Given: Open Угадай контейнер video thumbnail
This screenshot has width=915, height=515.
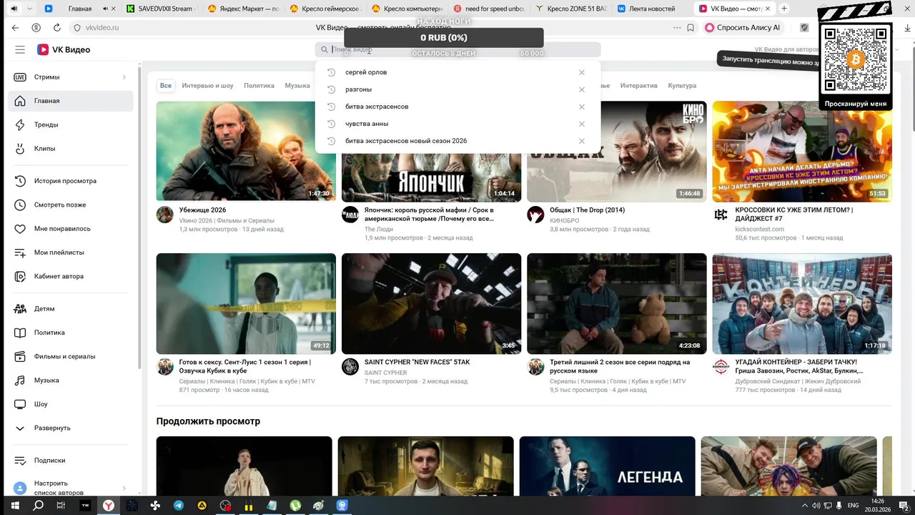Looking at the screenshot, I should 802,303.
